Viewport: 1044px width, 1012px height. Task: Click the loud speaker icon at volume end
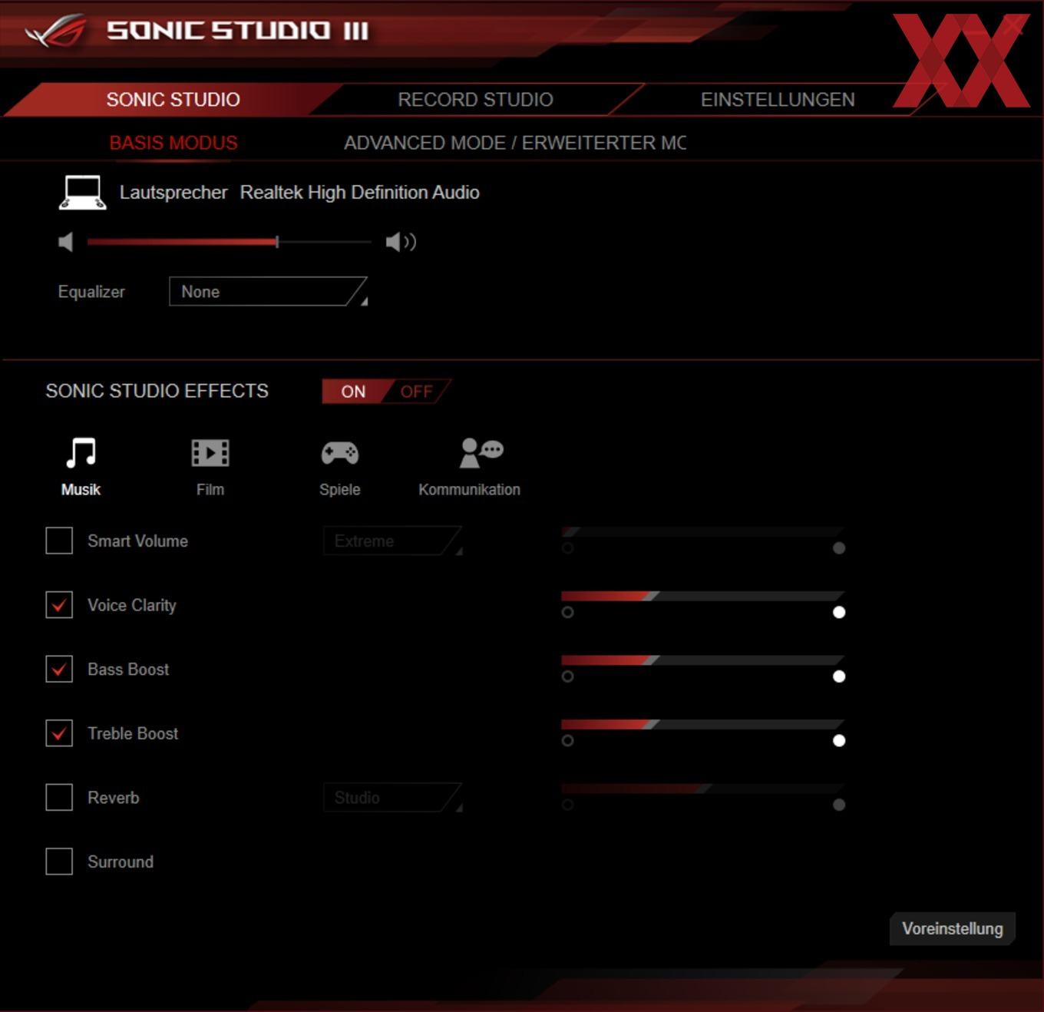coord(401,242)
